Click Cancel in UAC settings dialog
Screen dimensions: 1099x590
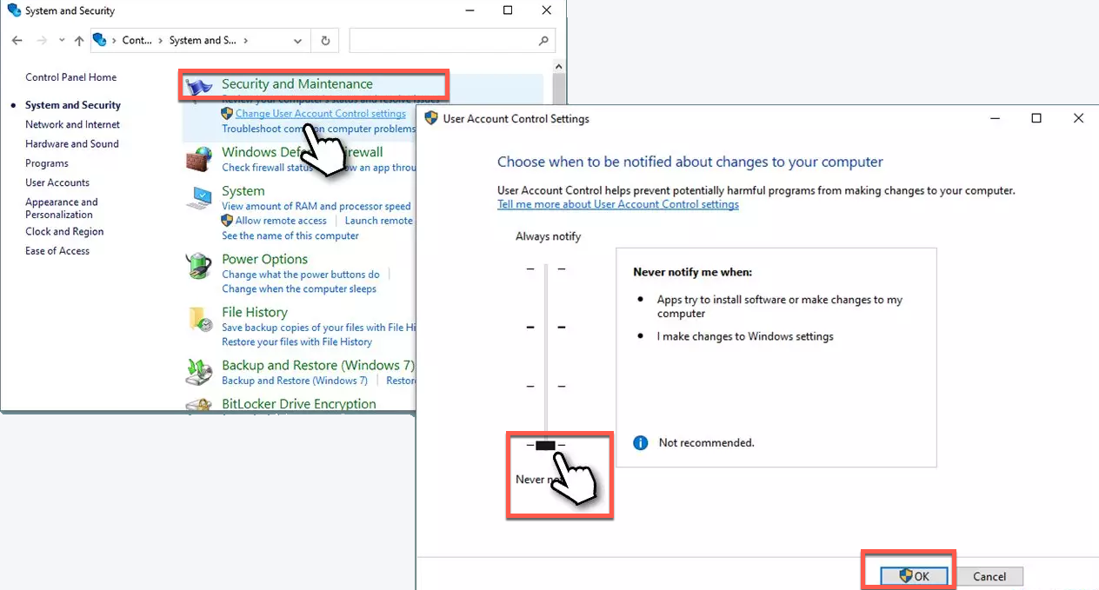click(x=989, y=576)
